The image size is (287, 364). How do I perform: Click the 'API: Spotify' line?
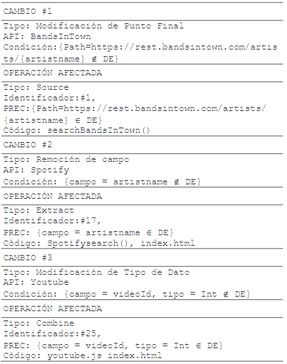tap(36, 170)
